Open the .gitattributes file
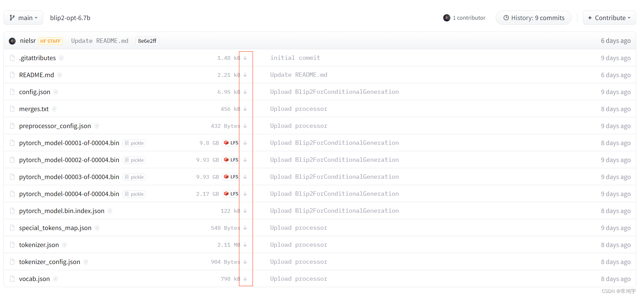Screen dimensions: 641x297 click(37, 58)
